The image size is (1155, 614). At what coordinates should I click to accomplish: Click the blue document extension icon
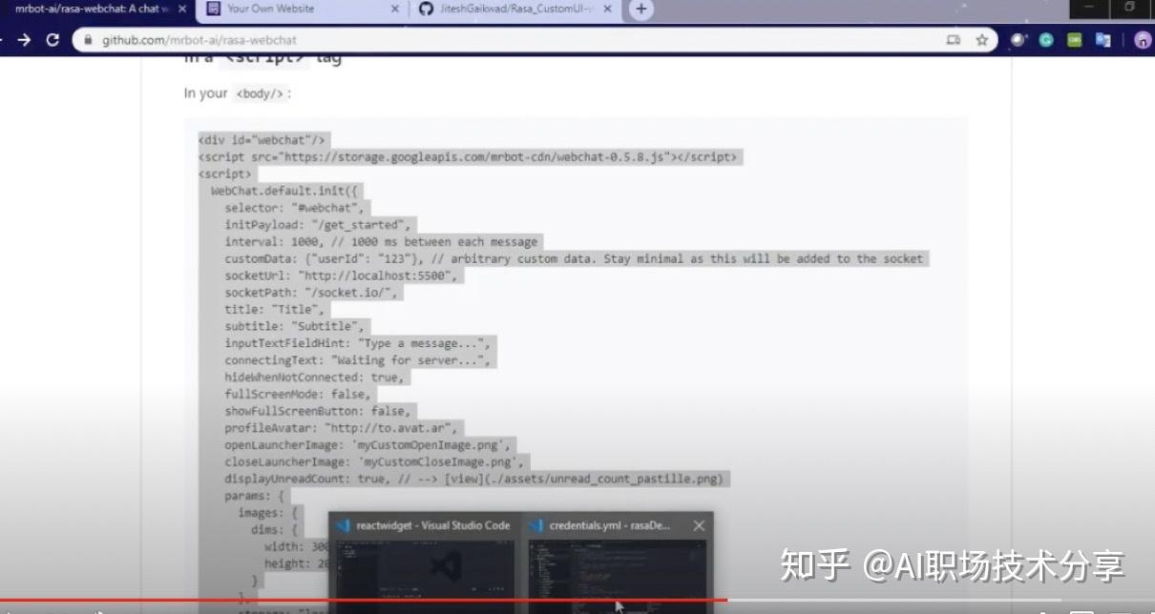(x=1102, y=41)
